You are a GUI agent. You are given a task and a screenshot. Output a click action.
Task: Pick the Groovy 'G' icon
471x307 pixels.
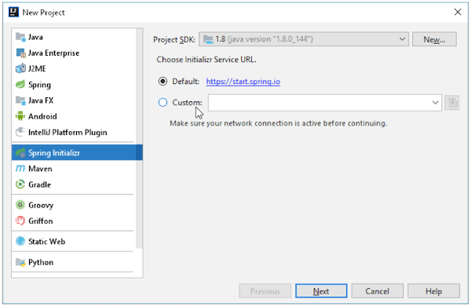point(20,205)
